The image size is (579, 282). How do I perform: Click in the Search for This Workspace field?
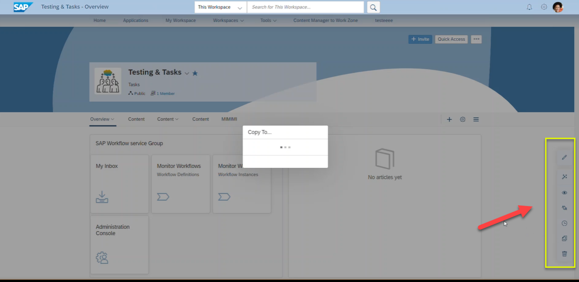click(306, 7)
